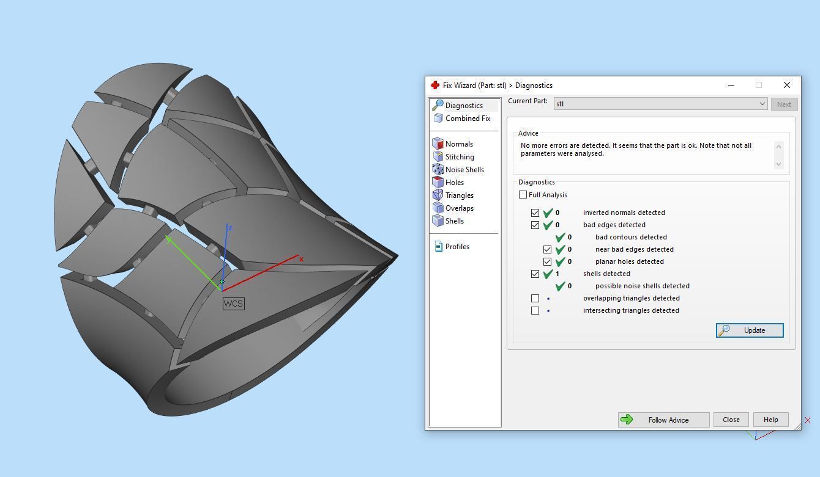Open the Diagnostics page icon
820x477 pixels.
[x=438, y=105]
